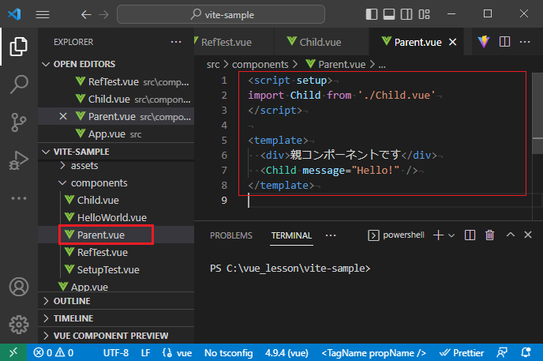Open the Run and Debug view
Image resolution: width=543 pixels, height=361 pixels.
[x=19, y=160]
